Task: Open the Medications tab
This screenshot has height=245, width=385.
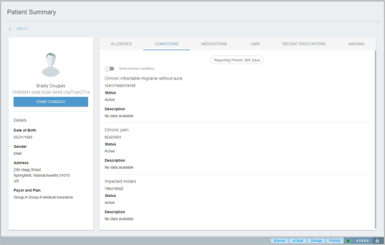Action: click(x=214, y=44)
